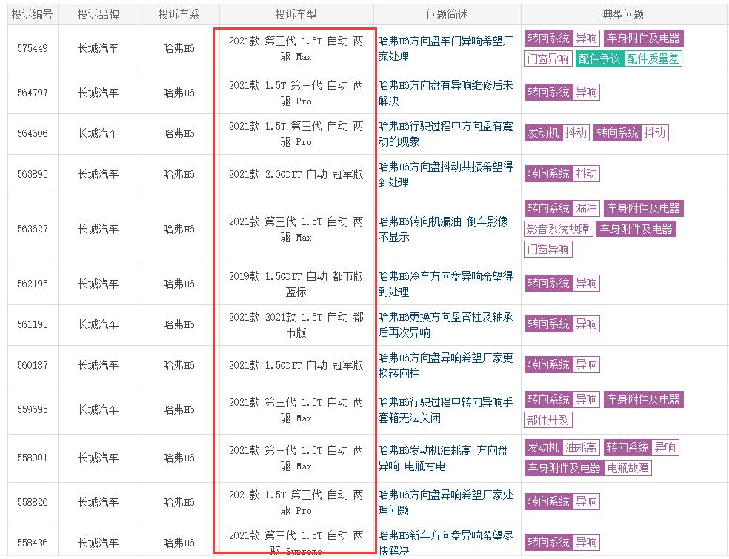This screenshot has height=559, width=729.
Task: Click the 投诉车型 column header
Action: [296, 14]
